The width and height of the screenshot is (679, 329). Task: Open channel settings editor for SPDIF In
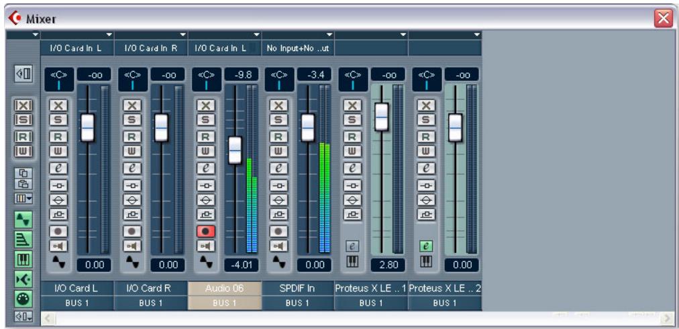click(x=278, y=168)
